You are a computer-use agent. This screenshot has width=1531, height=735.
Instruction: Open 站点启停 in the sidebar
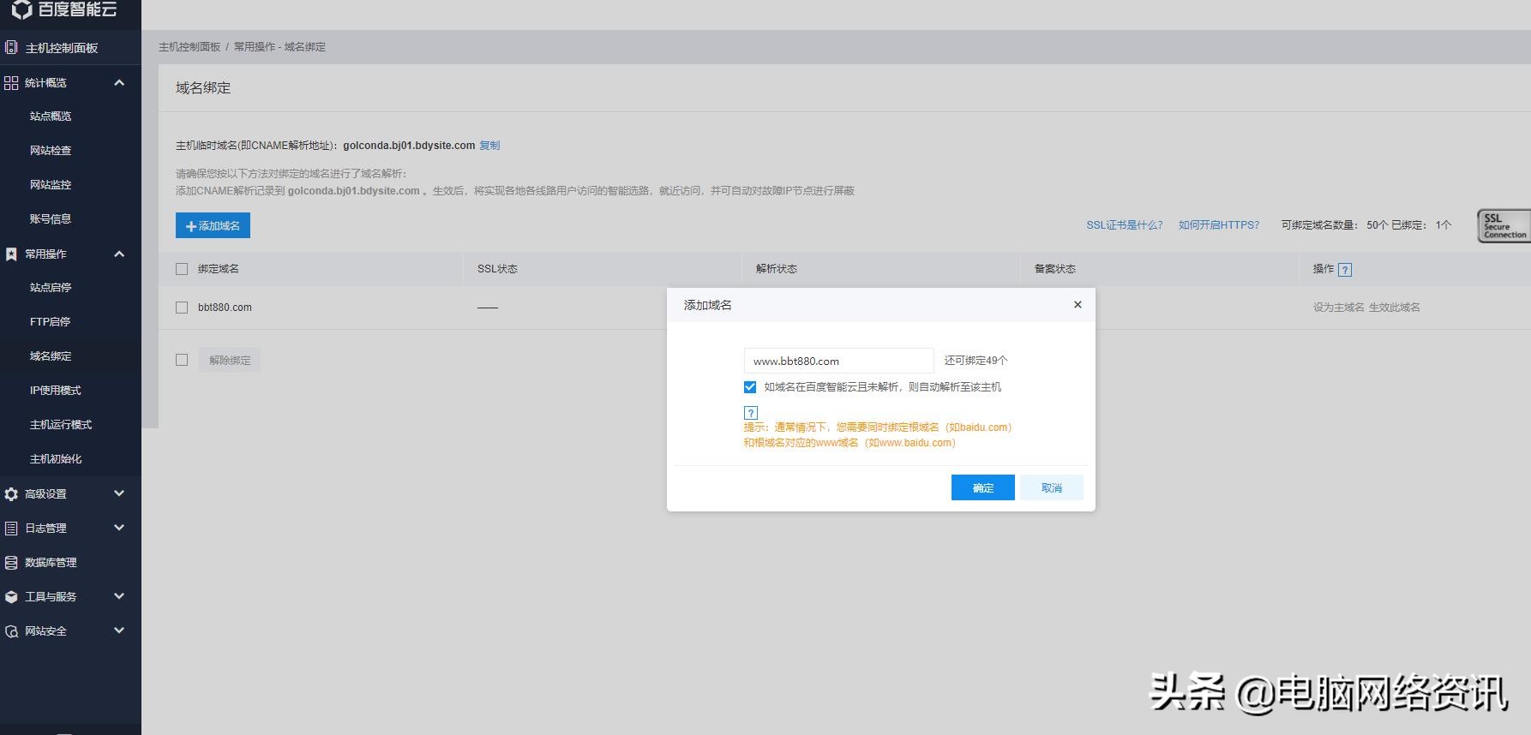[51, 288]
